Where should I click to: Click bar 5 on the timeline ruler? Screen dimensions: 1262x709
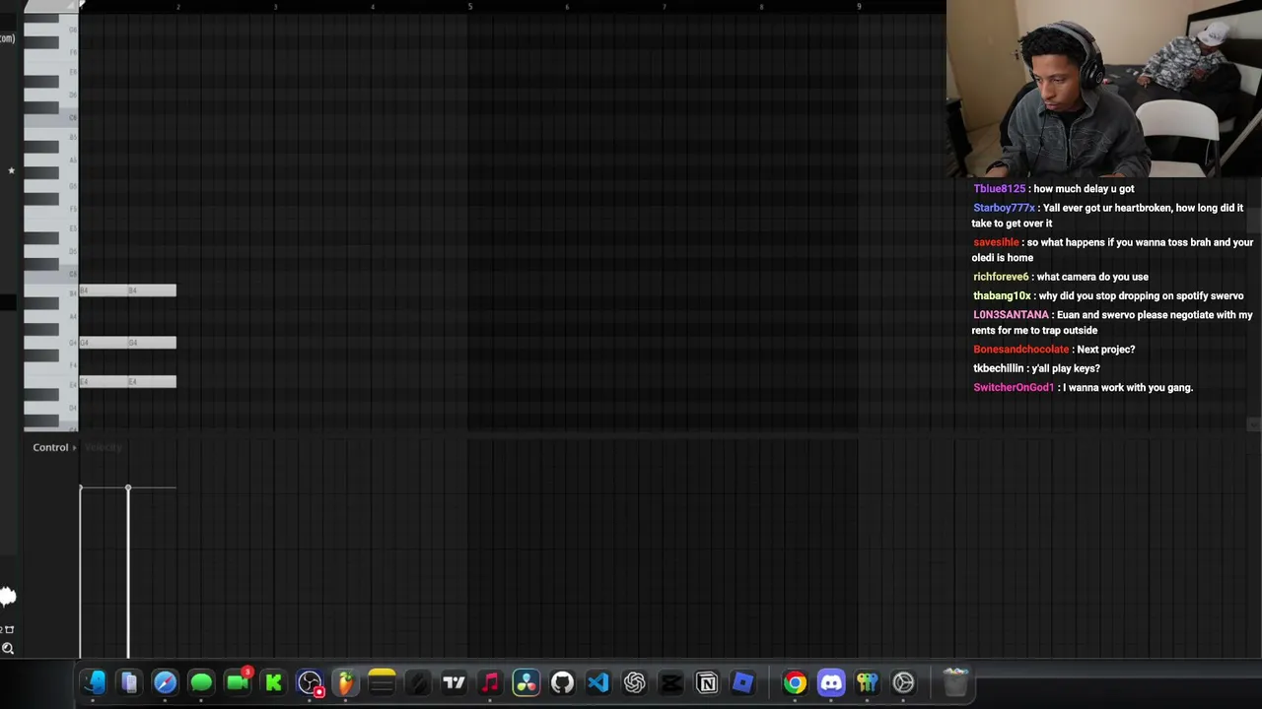pyautogui.click(x=469, y=7)
